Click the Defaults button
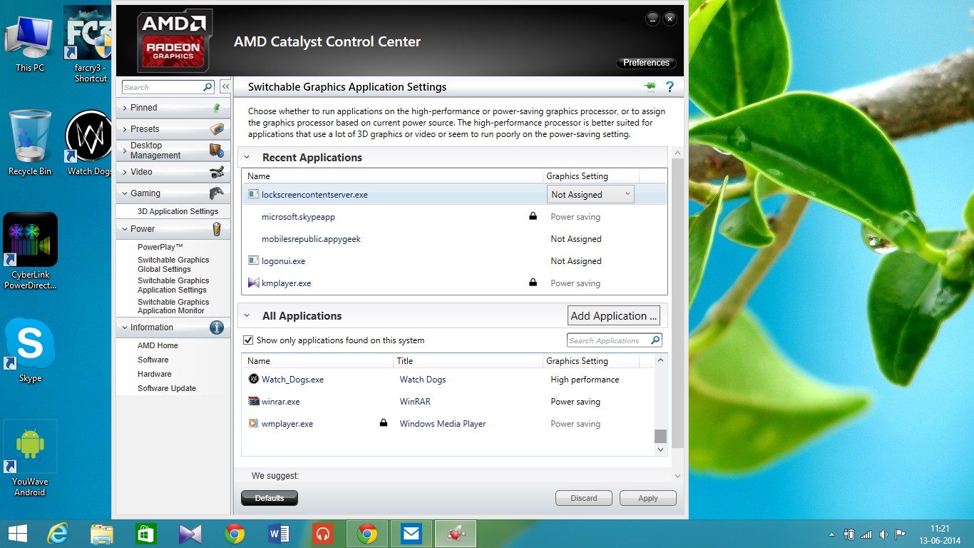974x548 pixels. coord(270,498)
